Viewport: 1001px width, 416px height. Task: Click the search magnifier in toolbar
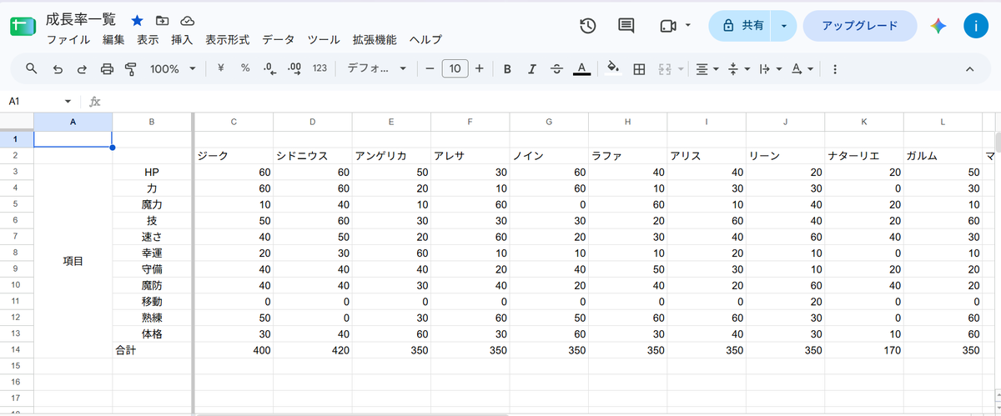click(x=32, y=68)
